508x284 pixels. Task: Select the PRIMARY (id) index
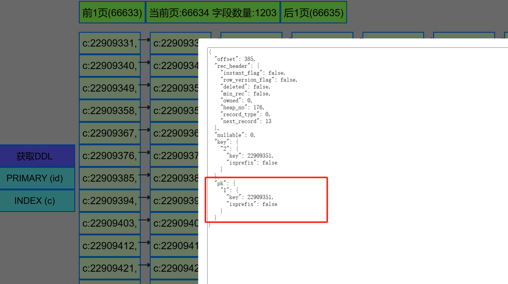pos(37,178)
